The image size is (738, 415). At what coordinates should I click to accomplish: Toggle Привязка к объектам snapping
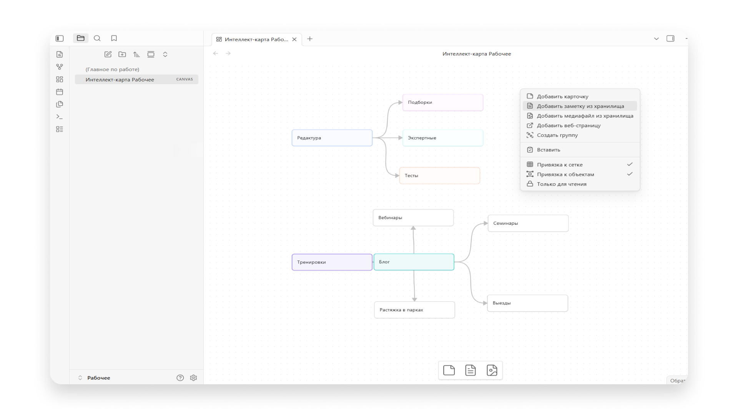tap(580, 174)
